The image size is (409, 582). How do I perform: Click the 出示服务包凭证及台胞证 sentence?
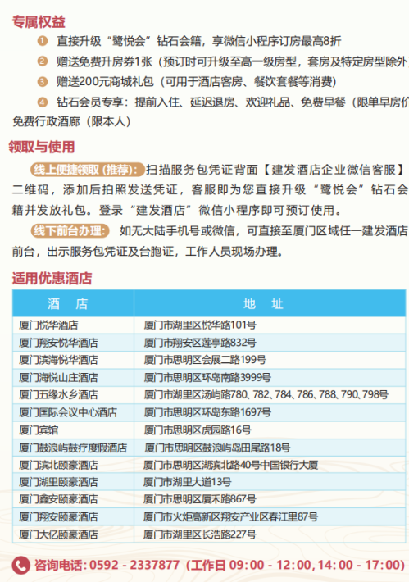coord(111,252)
